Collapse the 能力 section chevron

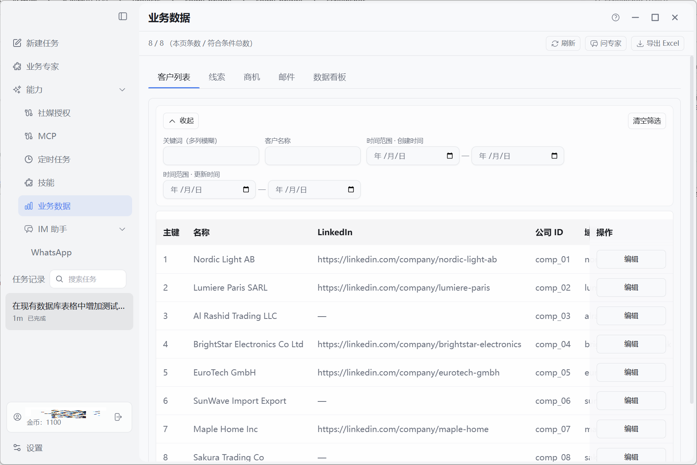click(x=122, y=90)
